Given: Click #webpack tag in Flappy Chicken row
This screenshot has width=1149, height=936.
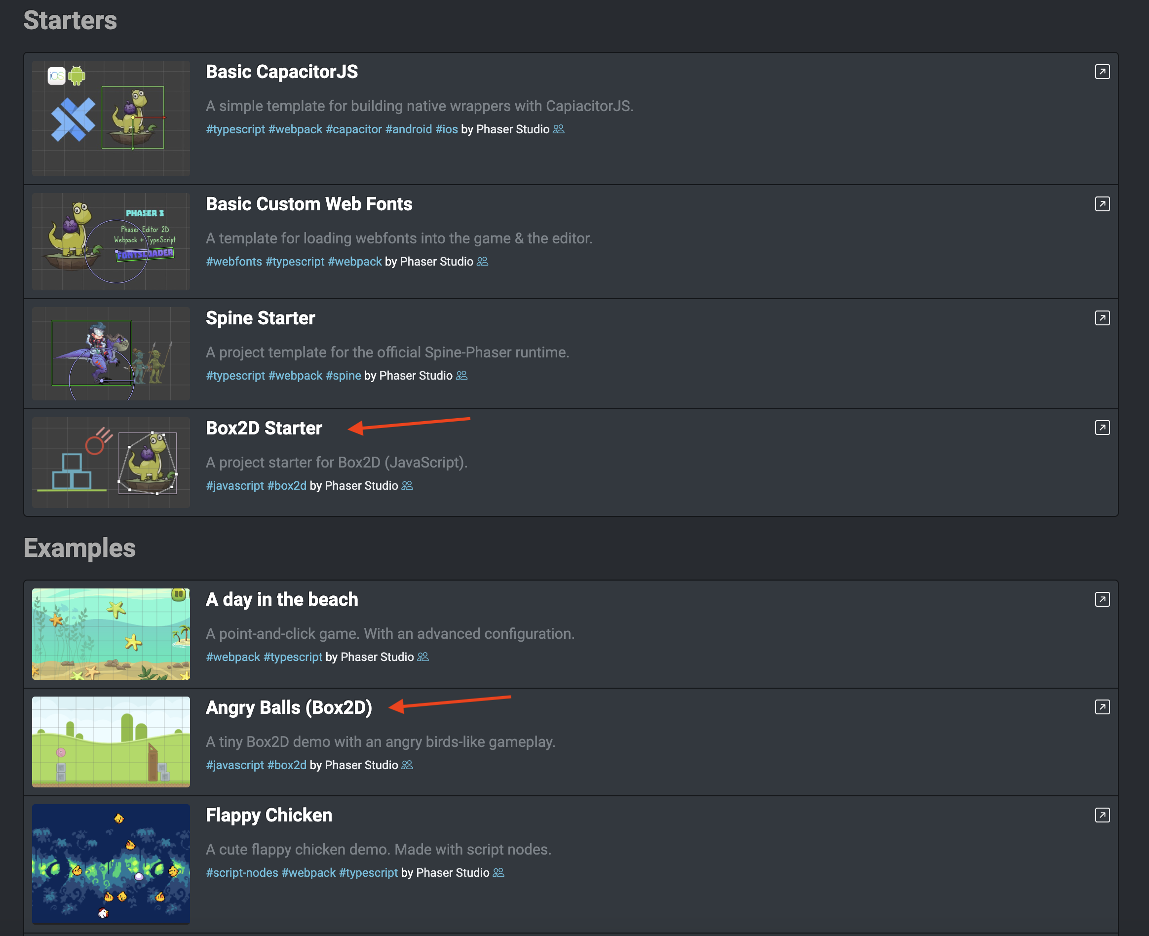Looking at the screenshot, I should coord(308,872).
